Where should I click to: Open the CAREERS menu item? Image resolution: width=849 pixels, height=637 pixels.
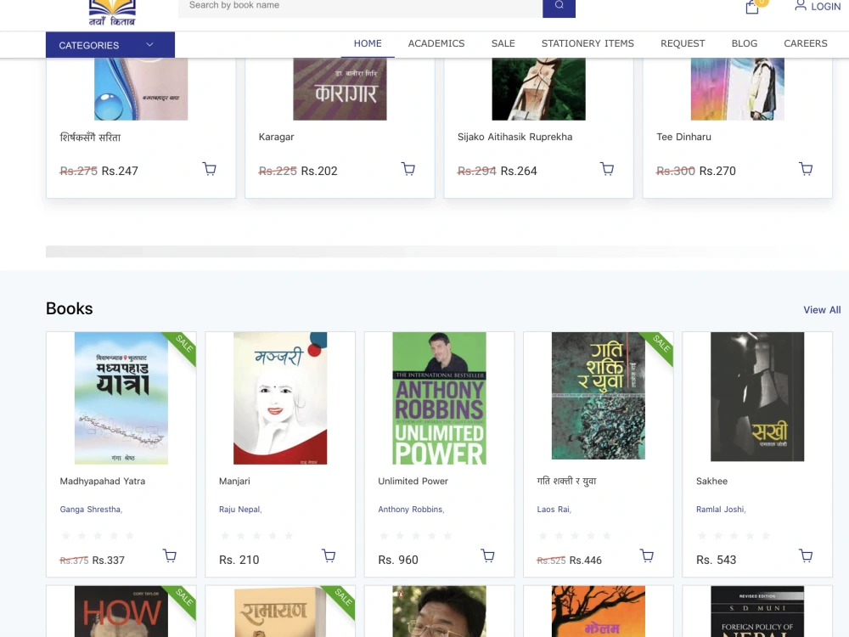pos(806,43)
